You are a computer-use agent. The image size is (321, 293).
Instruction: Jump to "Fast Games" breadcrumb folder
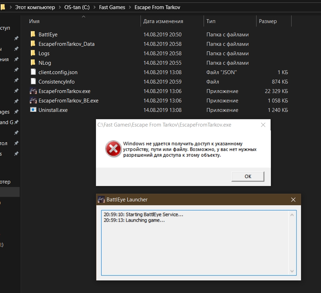[112, 7]
